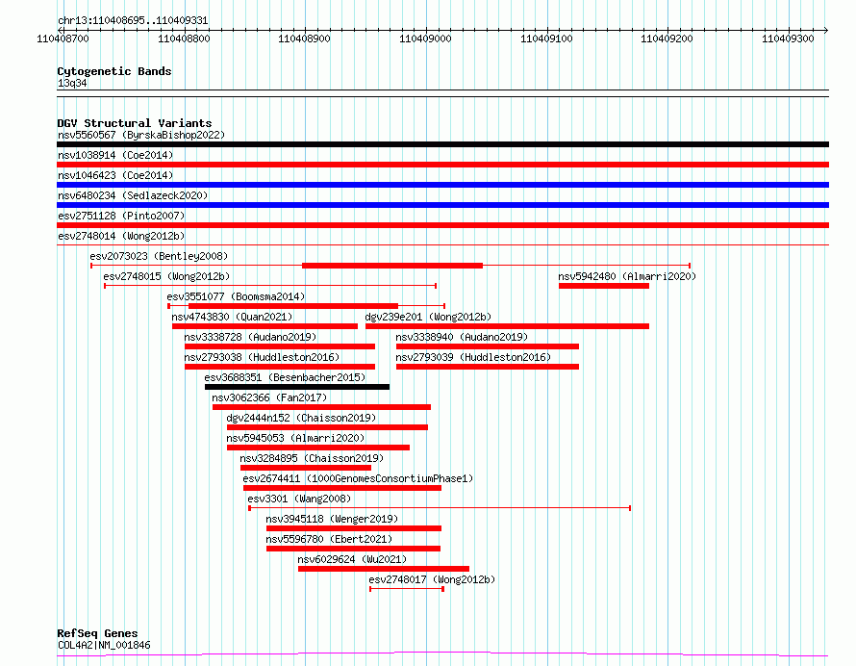This screenshot has height=666, width=856.
Task: Click the black nsv5560567 variant bar
Action: tap(442, 144)
